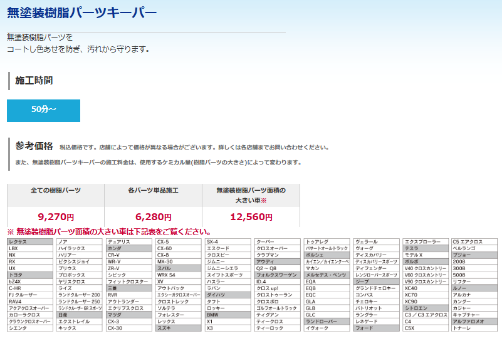502x339 pixels.
Task: Click the 6,280円 price for 各パーツ単品施工
Action: 153,217
